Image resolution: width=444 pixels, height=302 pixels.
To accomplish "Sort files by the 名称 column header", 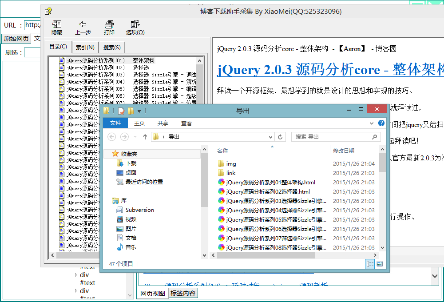I will [222, 151].
